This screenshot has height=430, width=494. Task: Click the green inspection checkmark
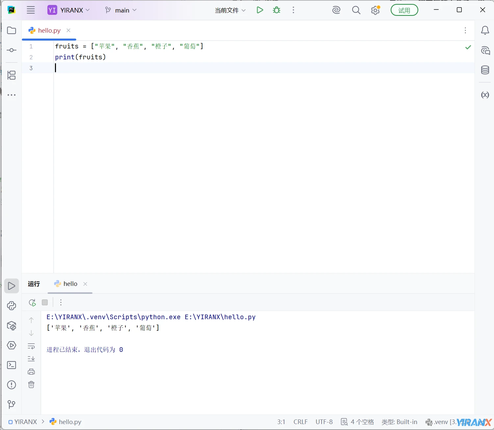tap(468, 47)
